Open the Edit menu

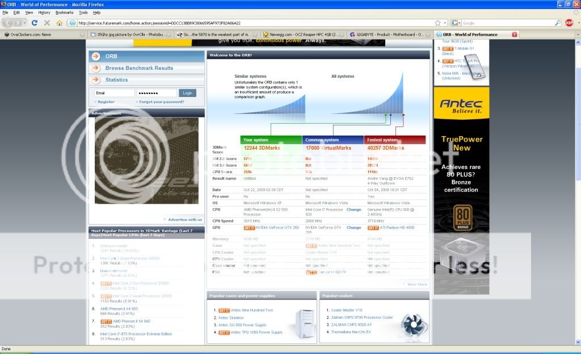coord(16,12)
